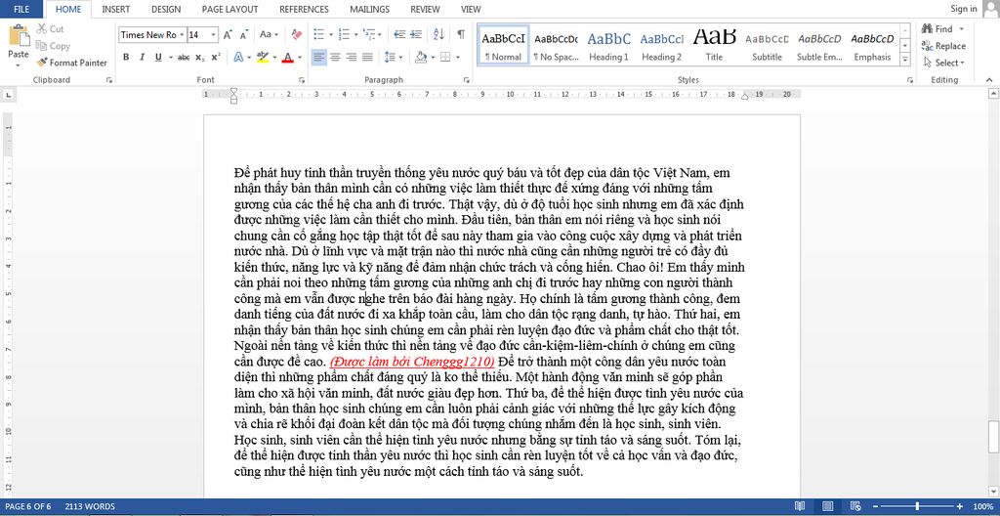Click the Sign in link

click(963, 8)
